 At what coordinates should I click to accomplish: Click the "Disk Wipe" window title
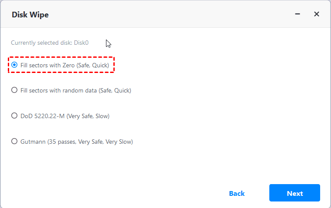click(30, 15)
